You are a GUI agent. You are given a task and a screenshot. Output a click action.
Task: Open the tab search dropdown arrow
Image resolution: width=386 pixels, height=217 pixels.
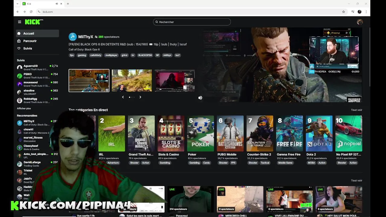(17, 4)
